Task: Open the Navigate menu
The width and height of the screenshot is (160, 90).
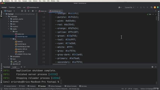Action: point(25,1)
